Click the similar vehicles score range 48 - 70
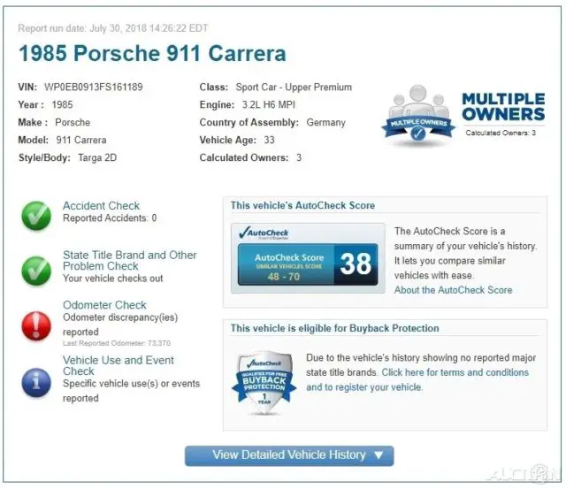Viewport: 566px width, 489px height. pyautogui.click(x=282, y=276)
